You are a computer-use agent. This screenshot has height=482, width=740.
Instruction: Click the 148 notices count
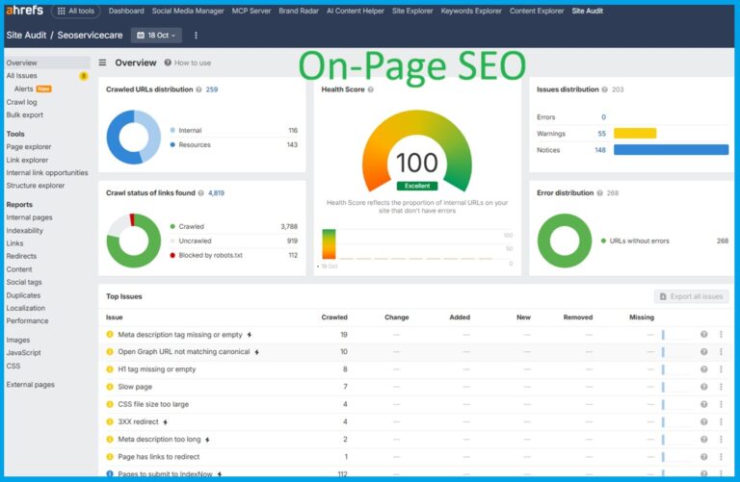600,150
